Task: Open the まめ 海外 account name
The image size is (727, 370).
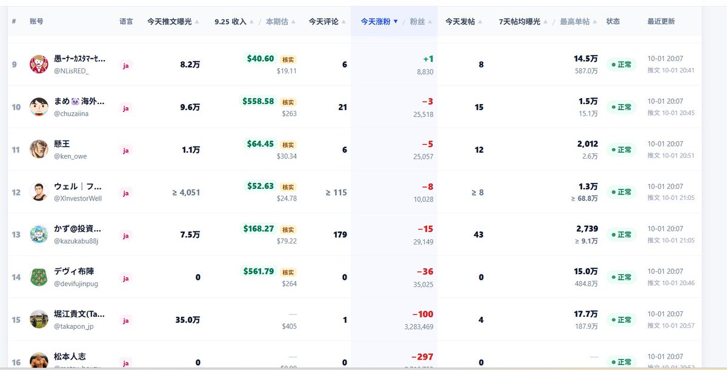Action: coord(79,101)
